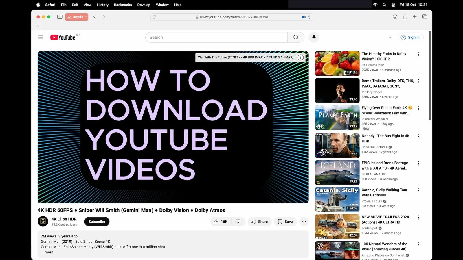
Task: Open options for Catania Sicily Walking Tour
Action: click(418, 190)
